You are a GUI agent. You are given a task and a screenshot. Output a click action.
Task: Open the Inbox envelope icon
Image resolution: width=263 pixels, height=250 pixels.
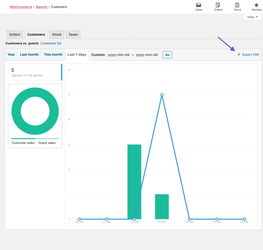(x=198, y=5)
